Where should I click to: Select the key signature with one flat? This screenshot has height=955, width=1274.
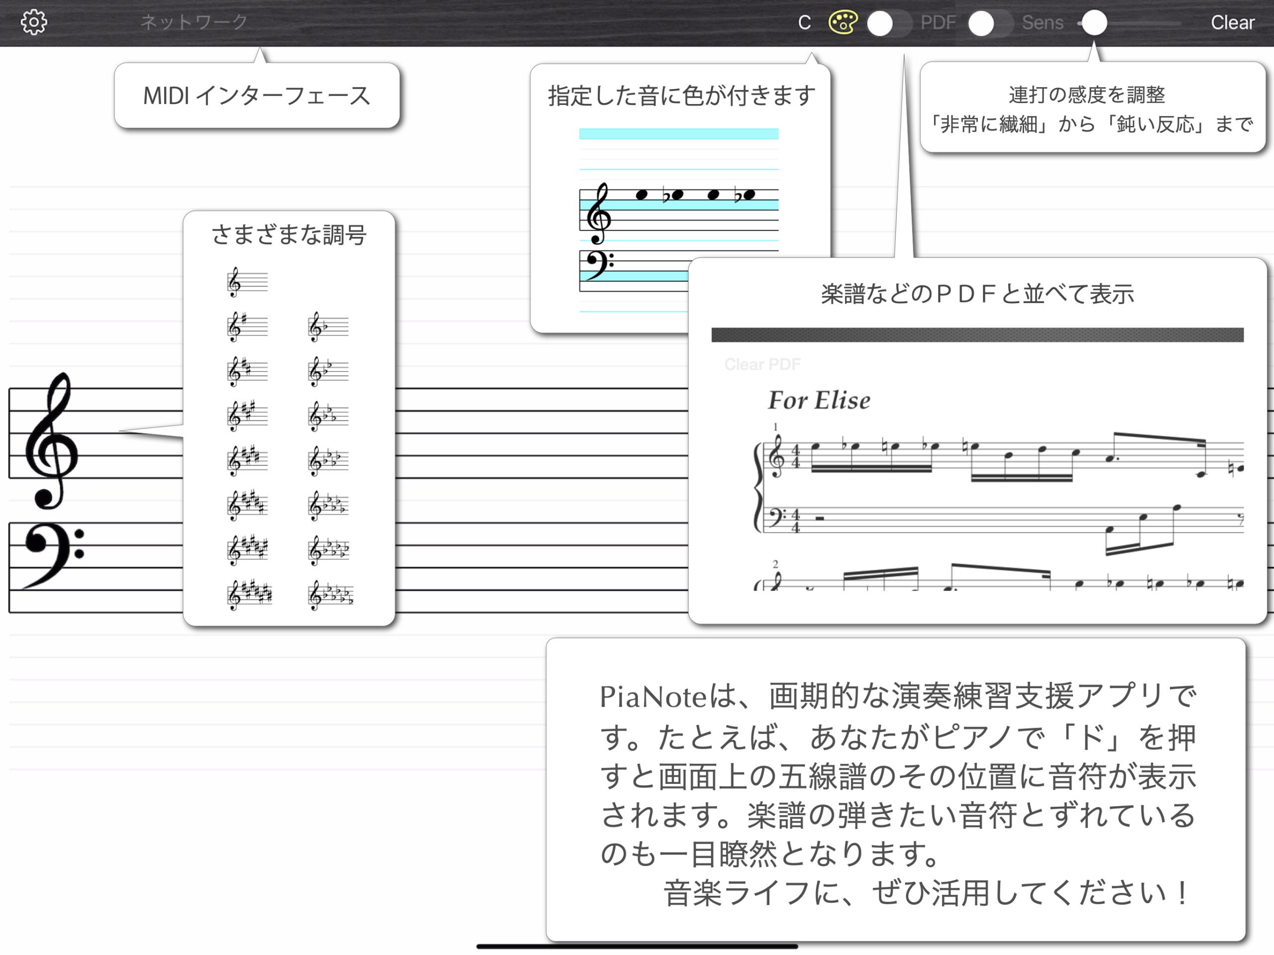(x=328, y=327)
